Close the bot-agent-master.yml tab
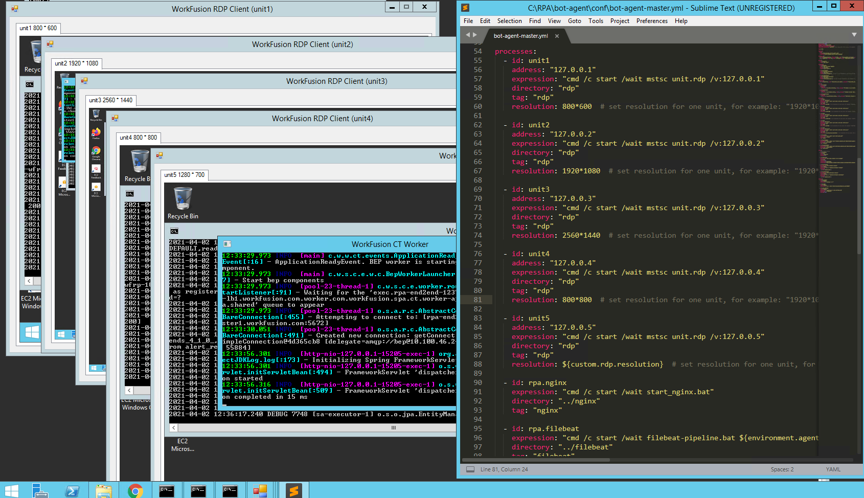Viewport: 864px width, 498px height. (557, 36)
